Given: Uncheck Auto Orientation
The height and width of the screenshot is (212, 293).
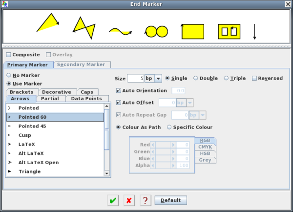Looking at the screenshot, I should click(119, 90).
